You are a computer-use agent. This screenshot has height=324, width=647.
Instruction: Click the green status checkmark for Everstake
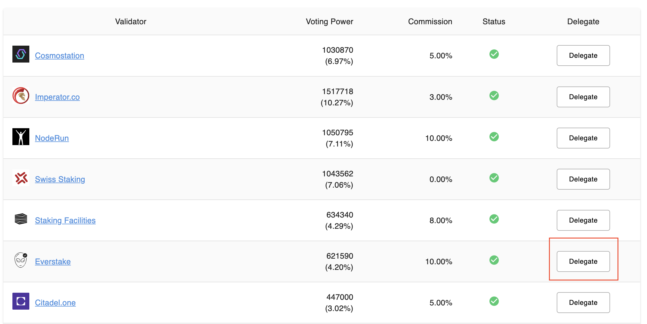pyautogui.click(x=494, y=260)
